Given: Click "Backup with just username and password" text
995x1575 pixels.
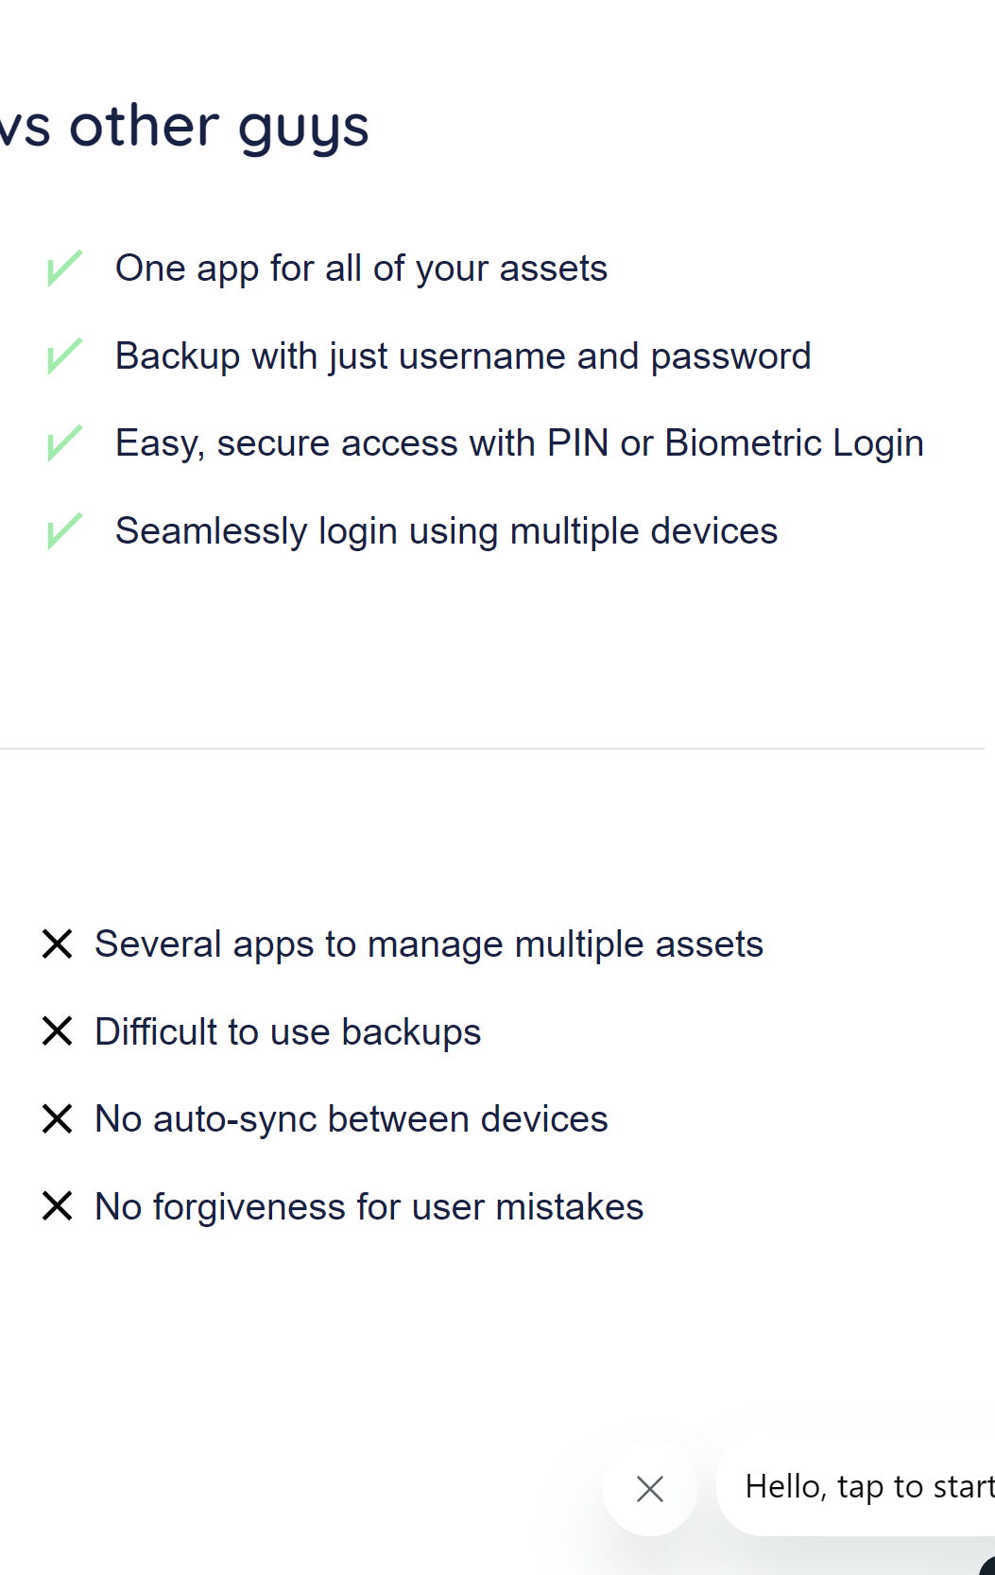Looking at the screenshot, I should tap(463, 356).
